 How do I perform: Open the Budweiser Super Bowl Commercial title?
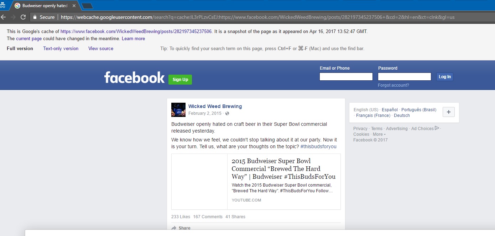click(x=283, y=169)
